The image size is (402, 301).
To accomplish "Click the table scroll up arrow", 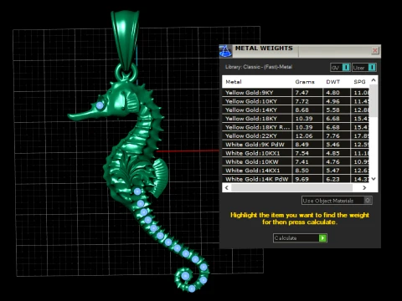I will pyautogui.click(x=374, y=80).
